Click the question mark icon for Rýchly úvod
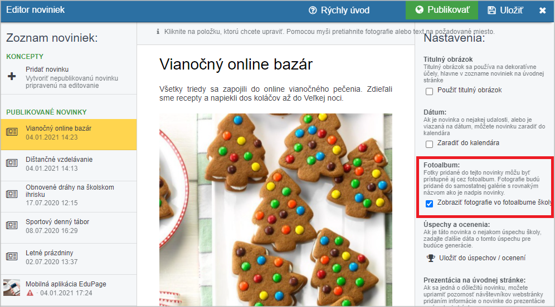555x307 pixels. point(313,10)
